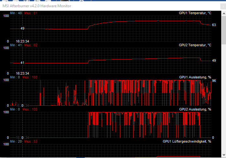Click 'Max : 100' of GPU2 Auslastung
The height and width of the screenshot is (158, 226).
tap(30, 109)
